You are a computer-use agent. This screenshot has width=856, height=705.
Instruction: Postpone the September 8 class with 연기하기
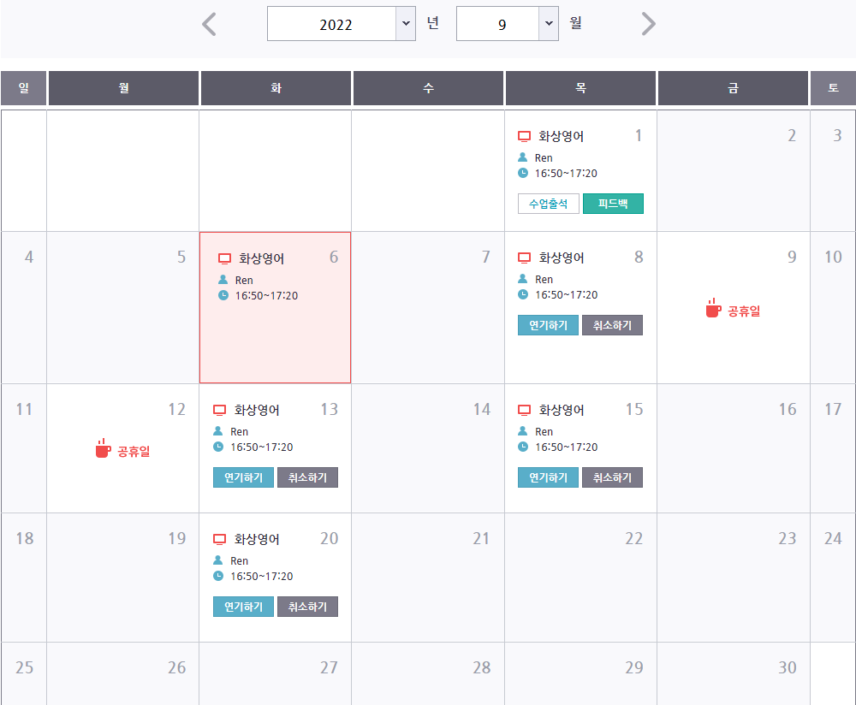[548, 325]
